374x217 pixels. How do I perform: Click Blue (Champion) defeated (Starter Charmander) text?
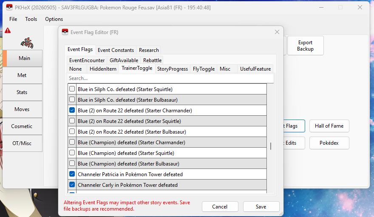coord(131,142)
